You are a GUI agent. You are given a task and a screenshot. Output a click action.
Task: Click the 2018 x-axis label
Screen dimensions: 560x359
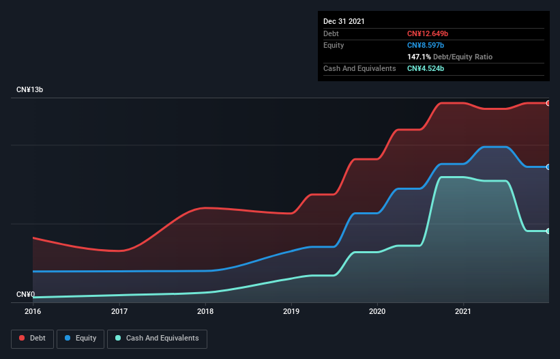[205, 311]
